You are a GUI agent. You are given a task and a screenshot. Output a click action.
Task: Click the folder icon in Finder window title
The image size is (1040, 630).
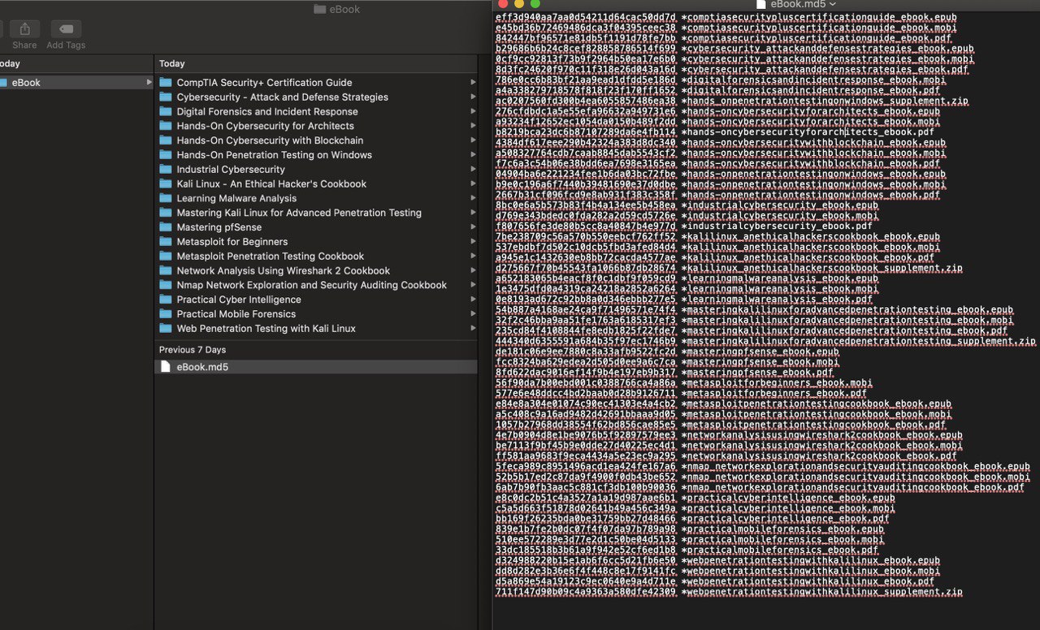click(x=319, y=10)
